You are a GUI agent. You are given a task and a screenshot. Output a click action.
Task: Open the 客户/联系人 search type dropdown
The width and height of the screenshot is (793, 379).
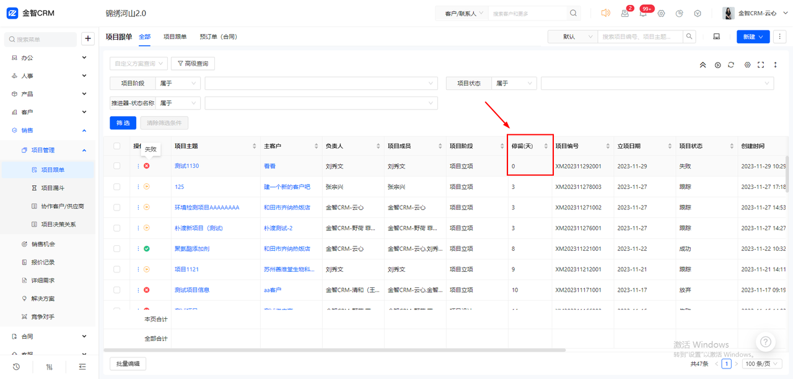pyautogui.click(x=462, y=13)
